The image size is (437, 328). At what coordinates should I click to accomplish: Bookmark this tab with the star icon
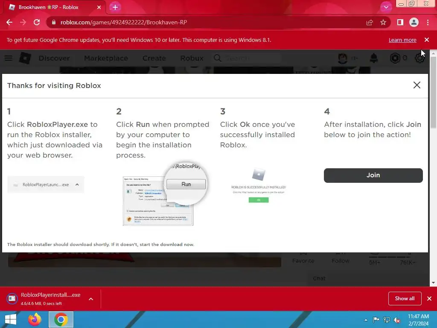[x=383, y=22]
